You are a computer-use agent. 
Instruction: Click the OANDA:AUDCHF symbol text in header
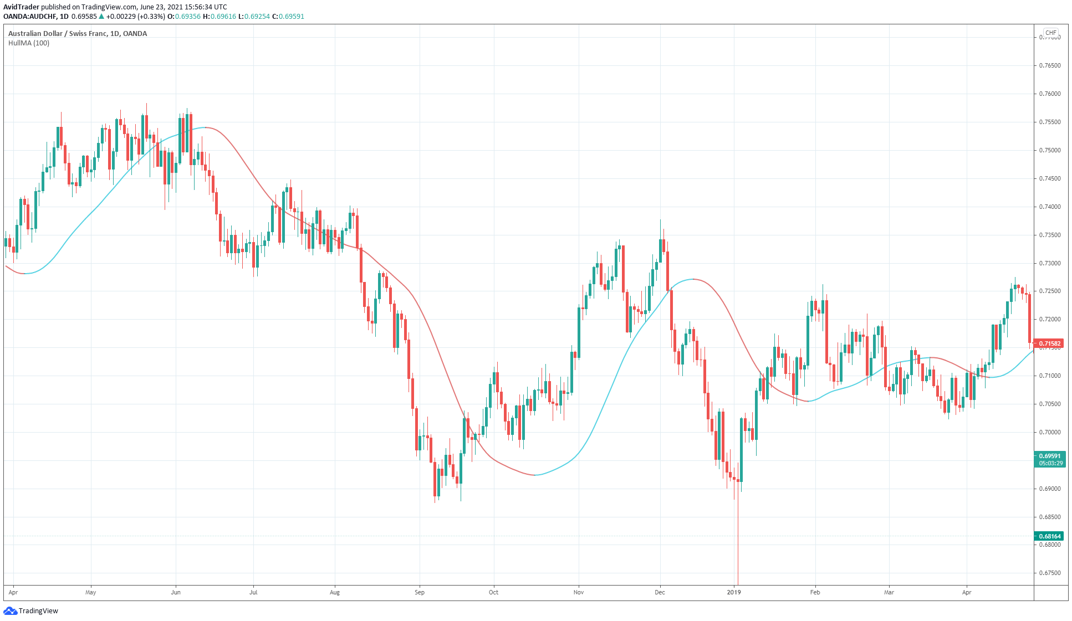point(30,16)
